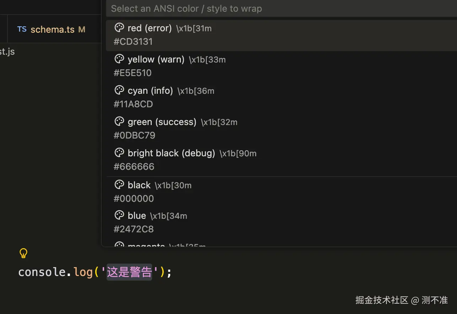Viewport: 457px width, 314px height.
Task: Click the console.log function name
Action: 83,272
